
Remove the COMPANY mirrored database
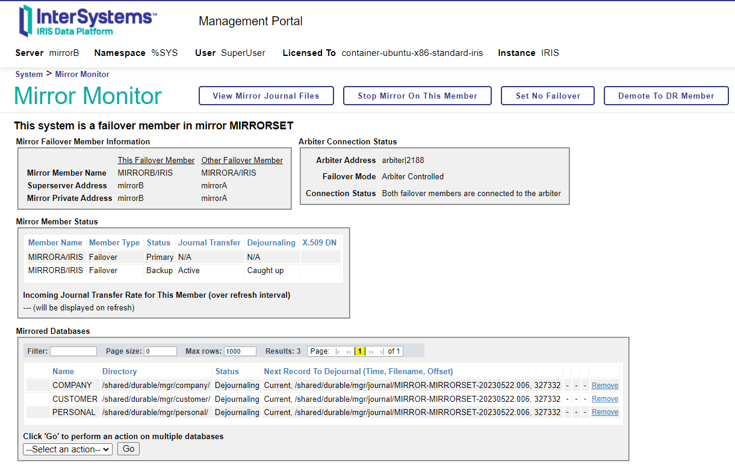click(x=604, y=386)
